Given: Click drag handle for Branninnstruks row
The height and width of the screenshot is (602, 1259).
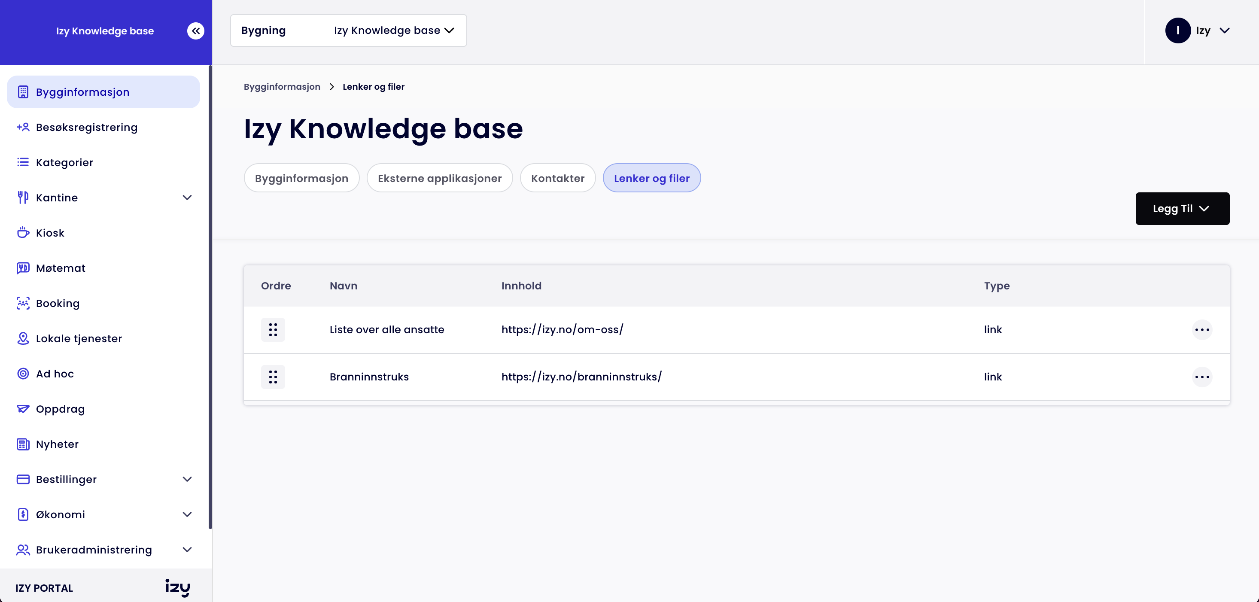Looking at the screenshot, I should [273, 377].
